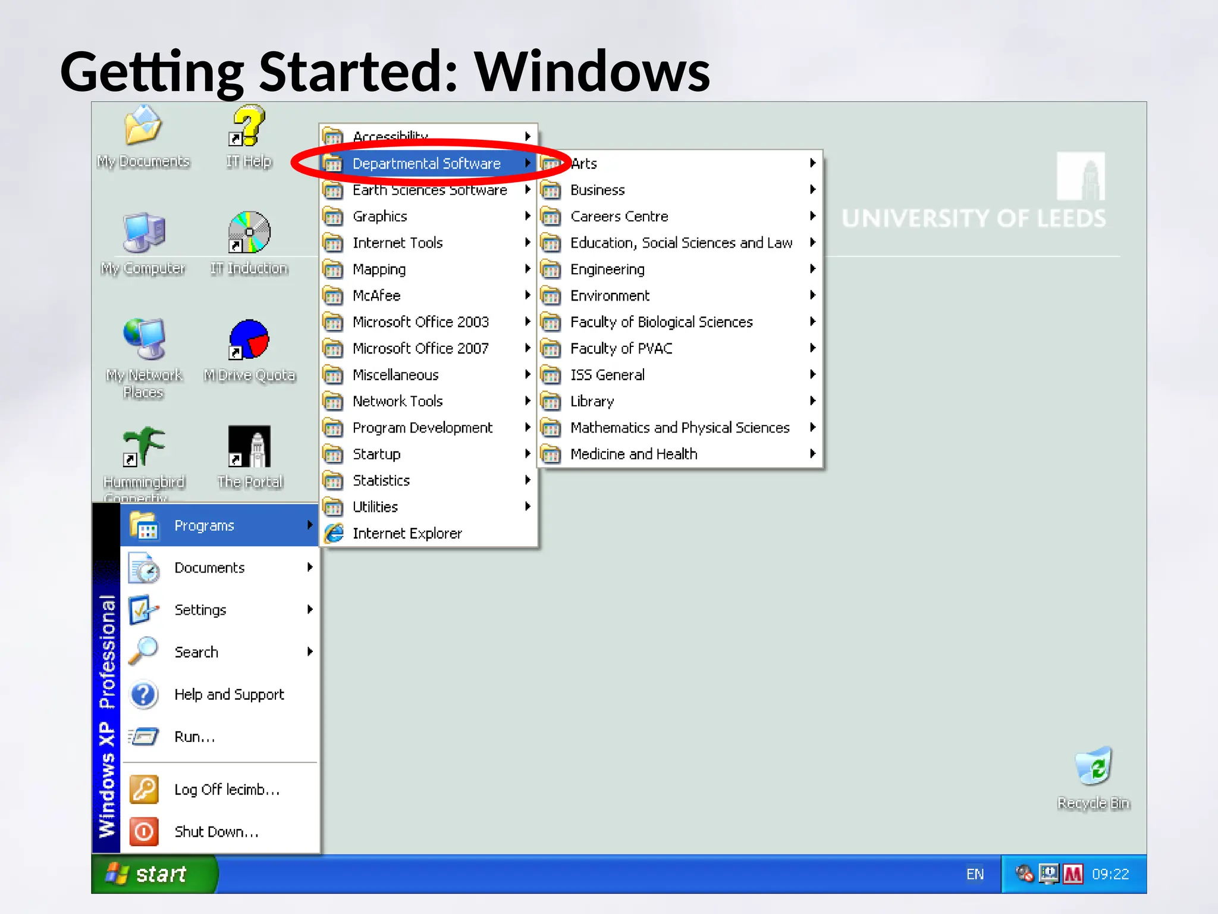The width and height of the screenshot is (1218, 914).
Task: Launch Internet Explorer from Programs menu
Action: point(428,533)
